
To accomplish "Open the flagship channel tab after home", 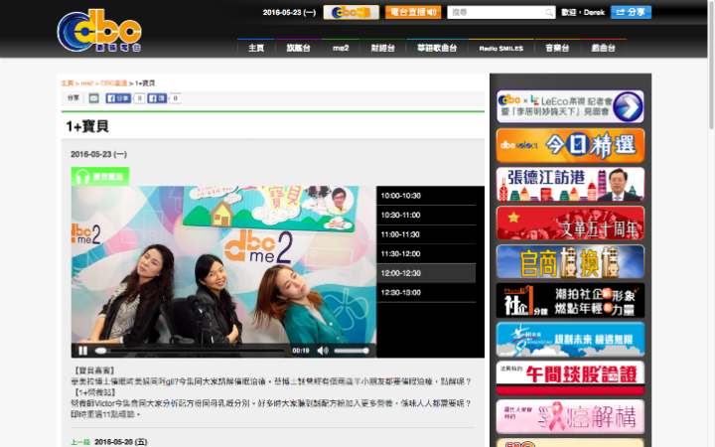I will tap(298, 48).
